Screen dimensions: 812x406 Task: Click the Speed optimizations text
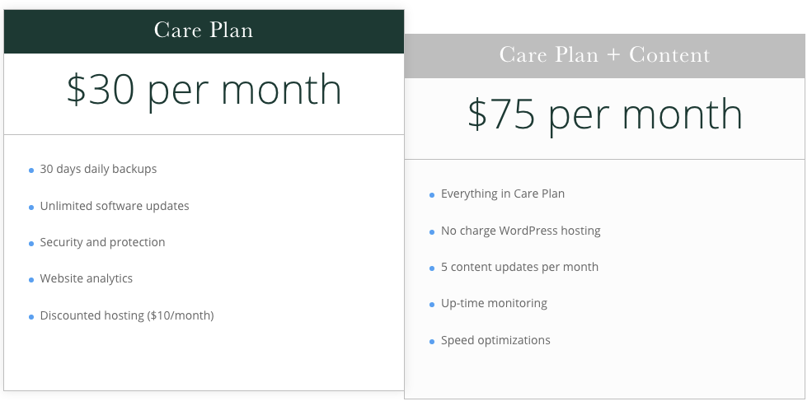click(495, 340)
